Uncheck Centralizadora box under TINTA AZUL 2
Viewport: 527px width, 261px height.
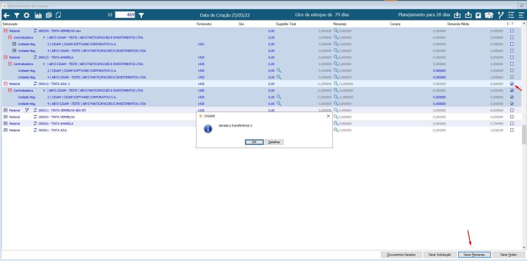coord(512,91)
